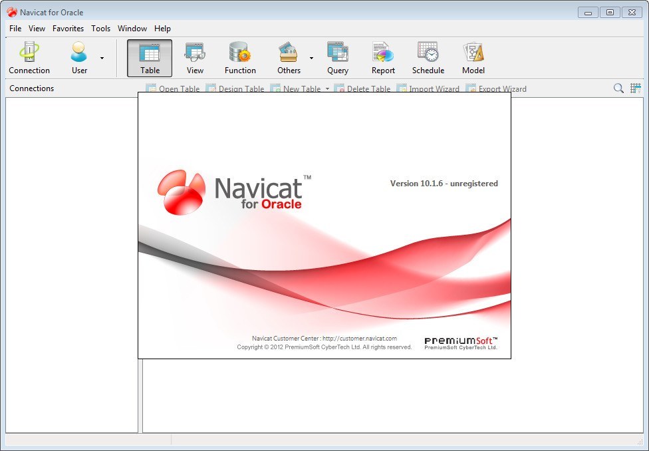This screenshot has width=649, height=451.
Task: Click the customer.navicat.com link text
Action: pos(360,339)
